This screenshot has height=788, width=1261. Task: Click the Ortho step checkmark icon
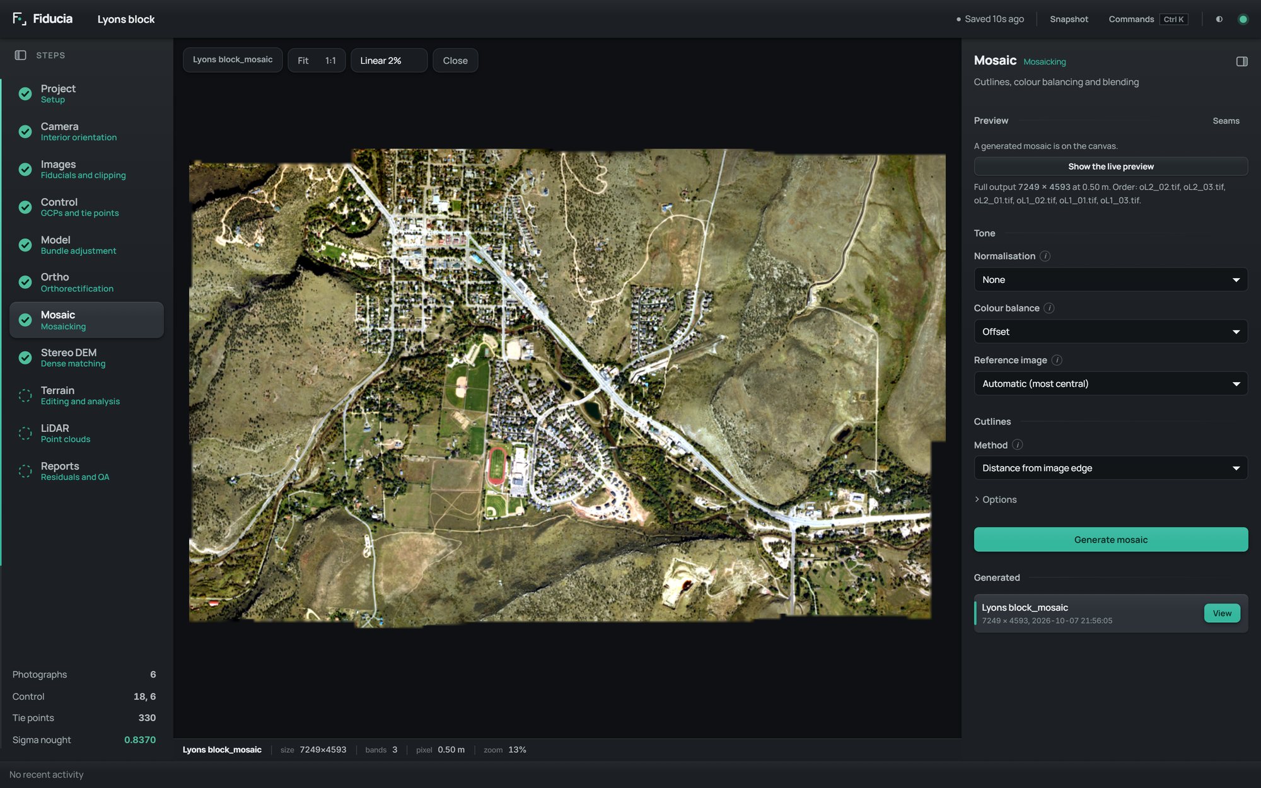pyautogui.click(x=25, y=282)
